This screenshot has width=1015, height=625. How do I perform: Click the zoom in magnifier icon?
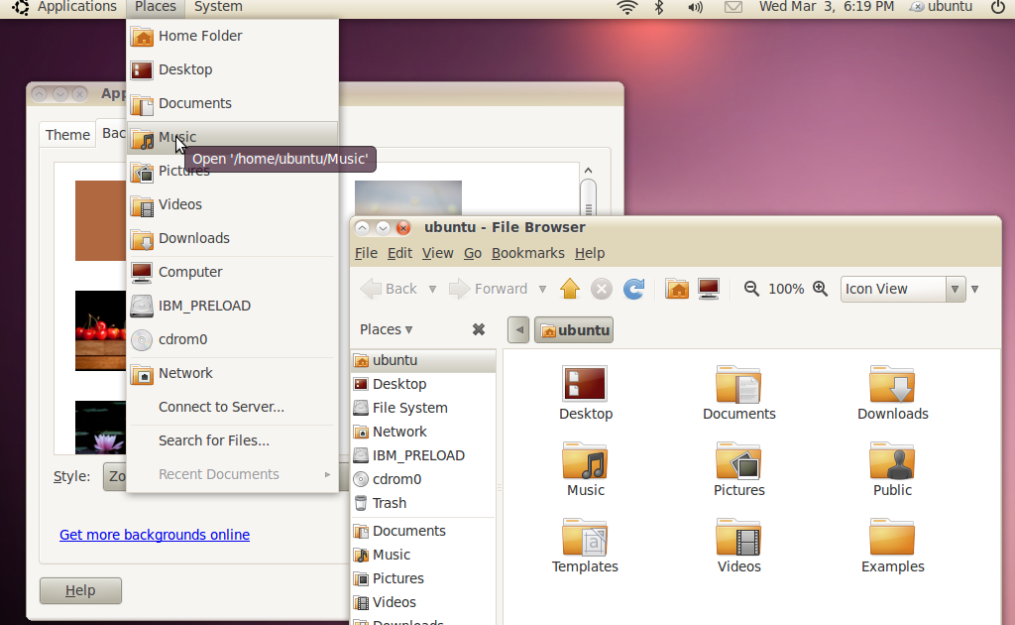(820, 289)
